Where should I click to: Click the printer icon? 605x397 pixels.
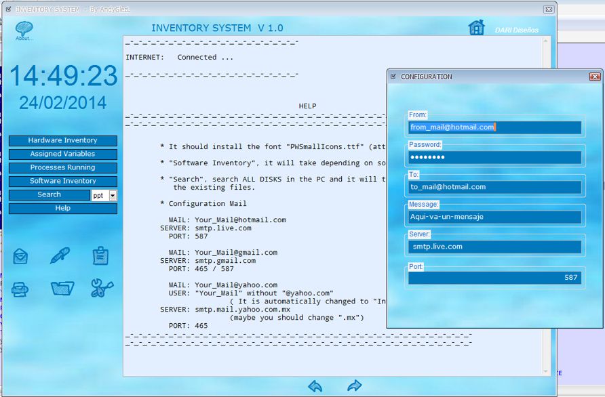pyautogui.click(x=20, y=289)
